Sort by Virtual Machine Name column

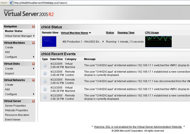(74, 33)
